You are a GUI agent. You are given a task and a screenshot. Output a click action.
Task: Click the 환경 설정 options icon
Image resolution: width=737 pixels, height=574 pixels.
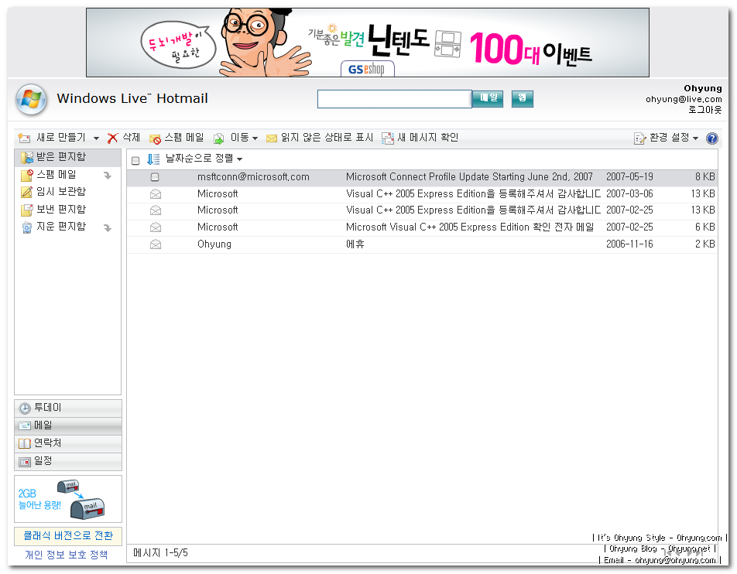639,138
